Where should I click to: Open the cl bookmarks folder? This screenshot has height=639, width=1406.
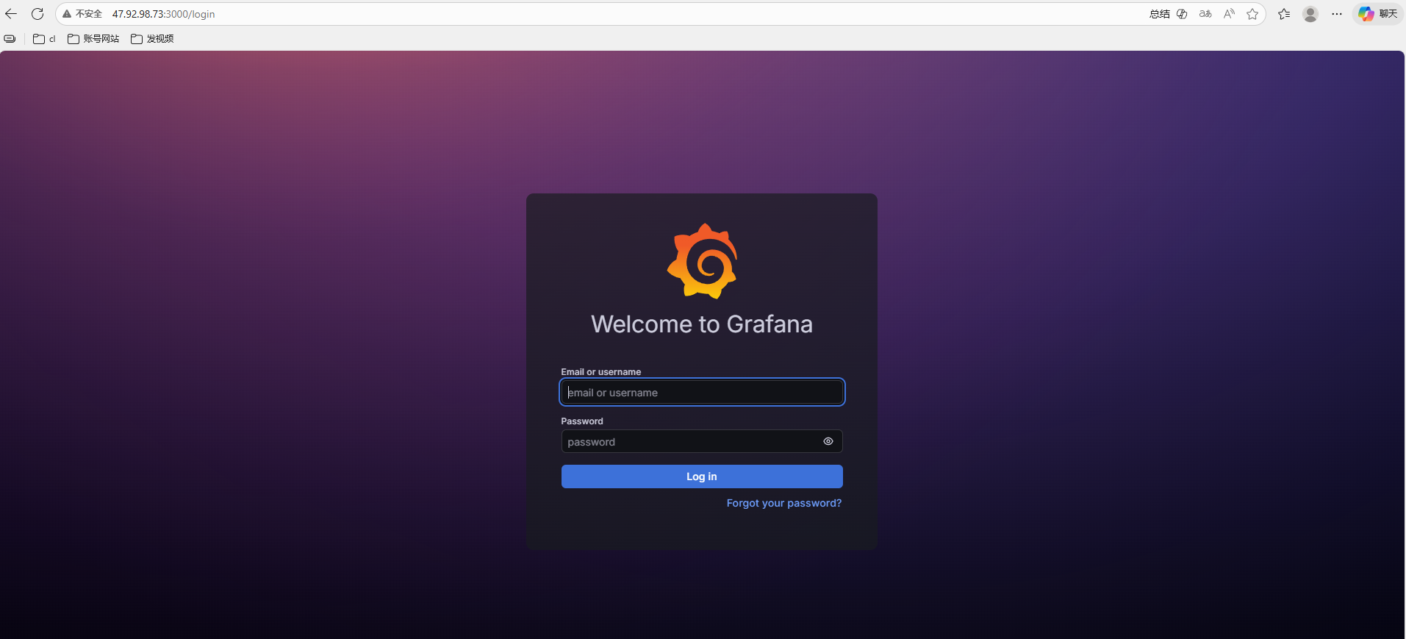click(45, 39)
